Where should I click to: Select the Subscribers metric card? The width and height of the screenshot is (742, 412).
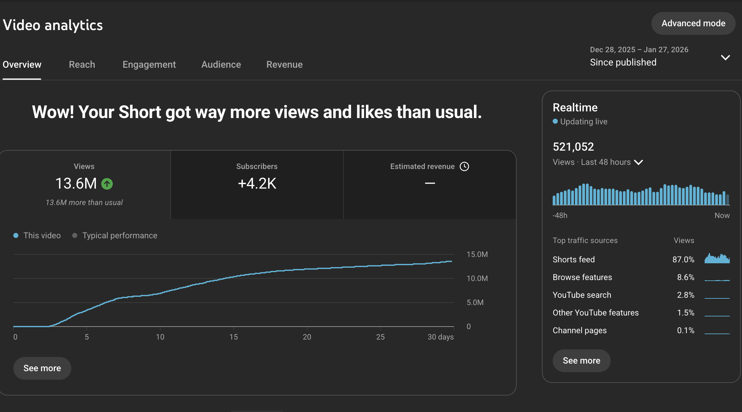pyautogui.click(x=257, y=184)
